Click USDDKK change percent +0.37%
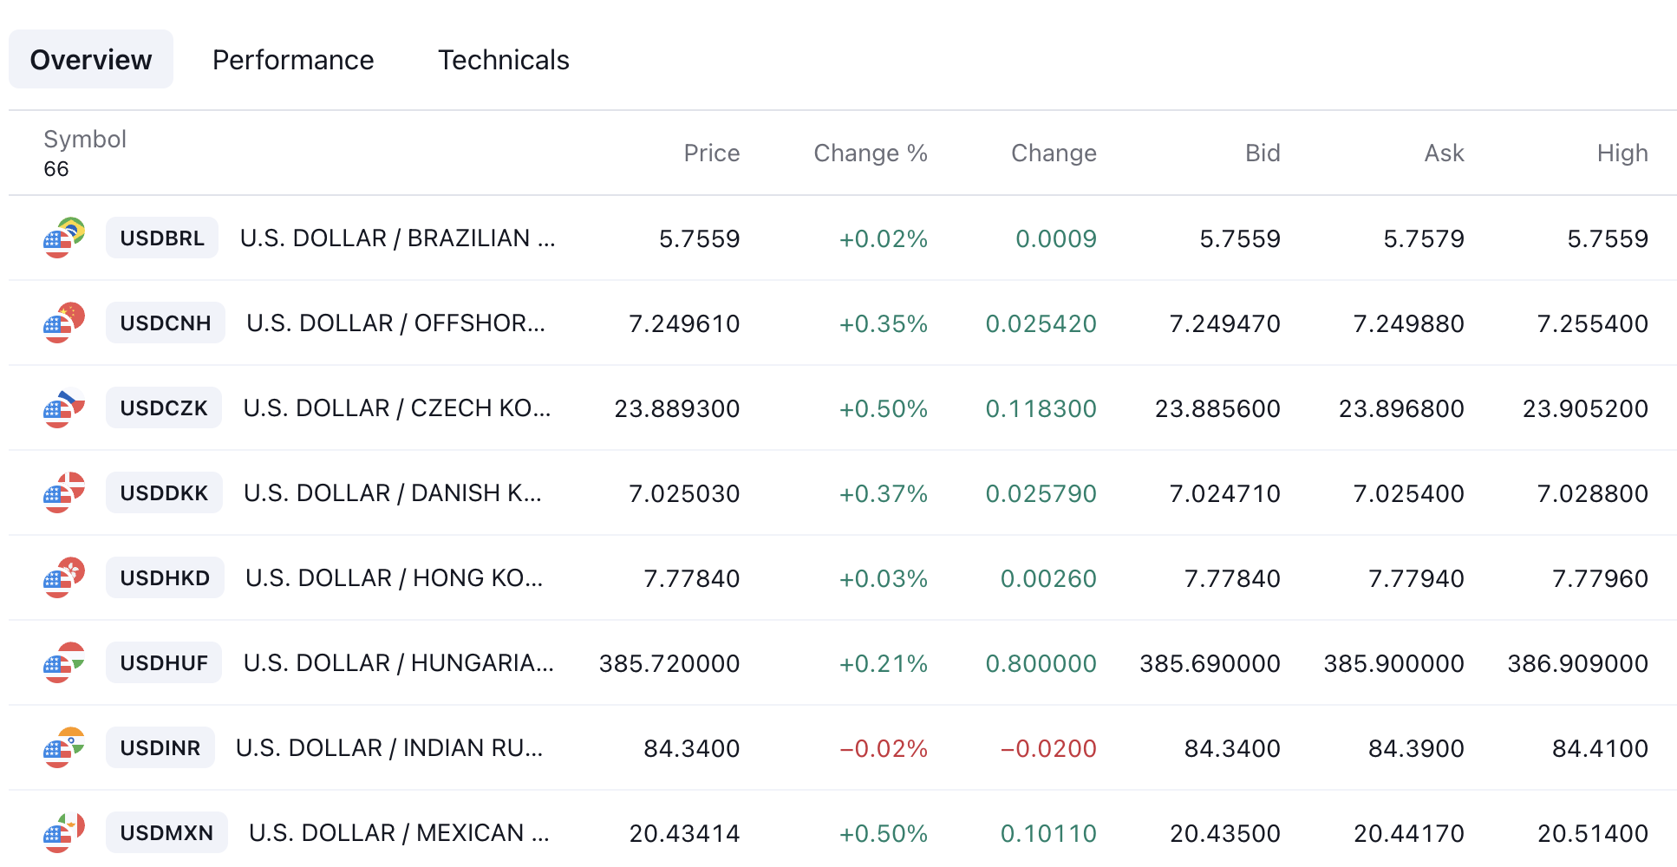The width and height of the screenshot is (1677, 867). click(884, 493)
